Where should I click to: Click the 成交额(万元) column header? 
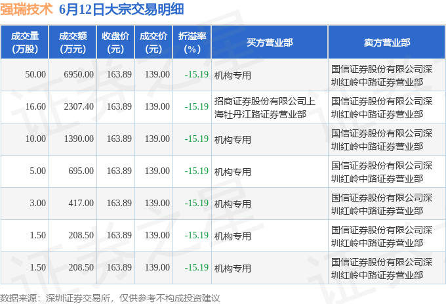click(73, 43)
